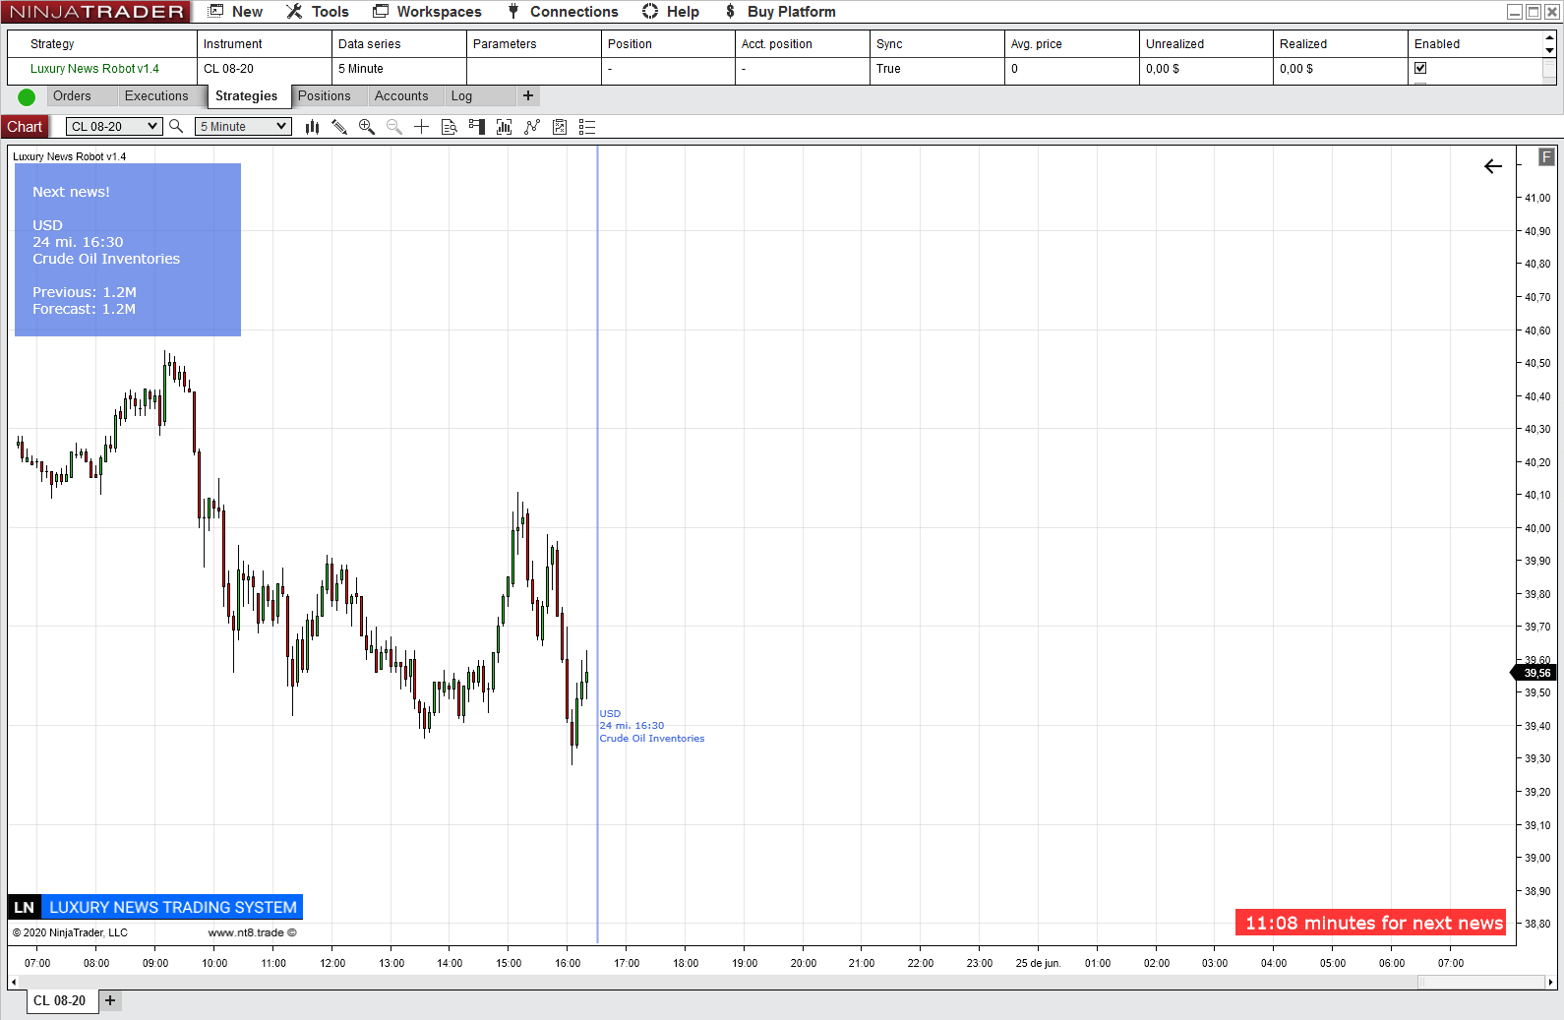Click the minutes for next news countdown
The height and width of the screenshot is (1020, 1564).
coord(1371,923)
